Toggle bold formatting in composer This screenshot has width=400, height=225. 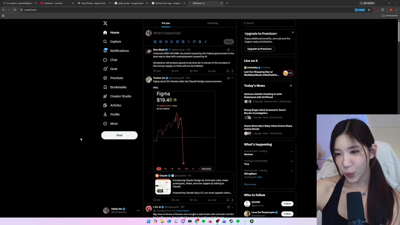[200, 42]
